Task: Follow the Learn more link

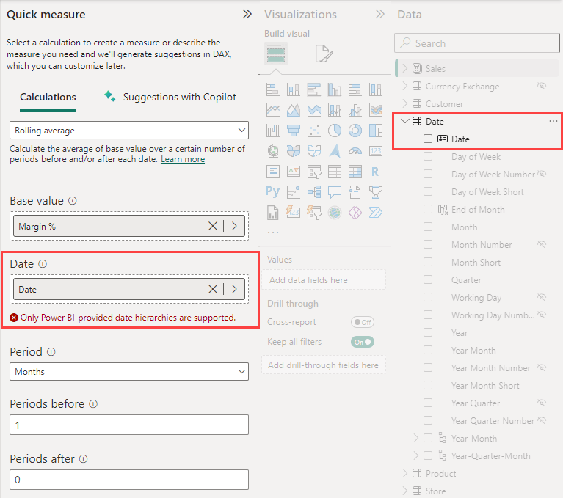Action: [x=183, y=159]
